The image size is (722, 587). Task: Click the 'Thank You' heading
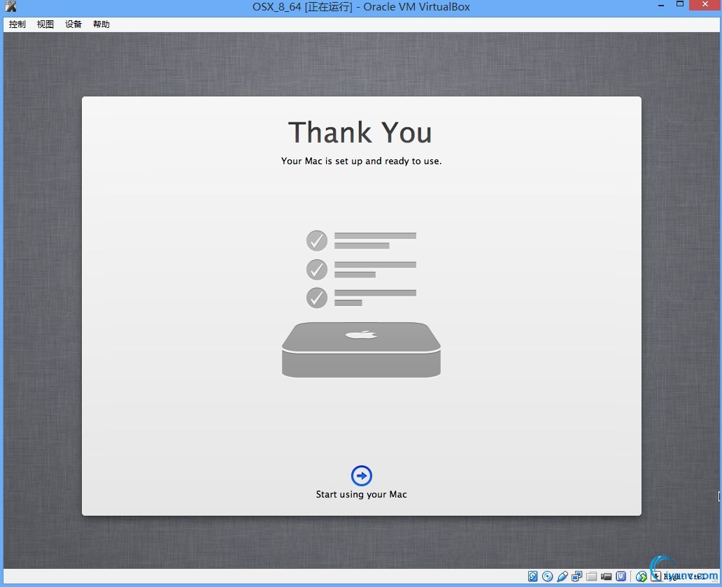pos(360,133)
